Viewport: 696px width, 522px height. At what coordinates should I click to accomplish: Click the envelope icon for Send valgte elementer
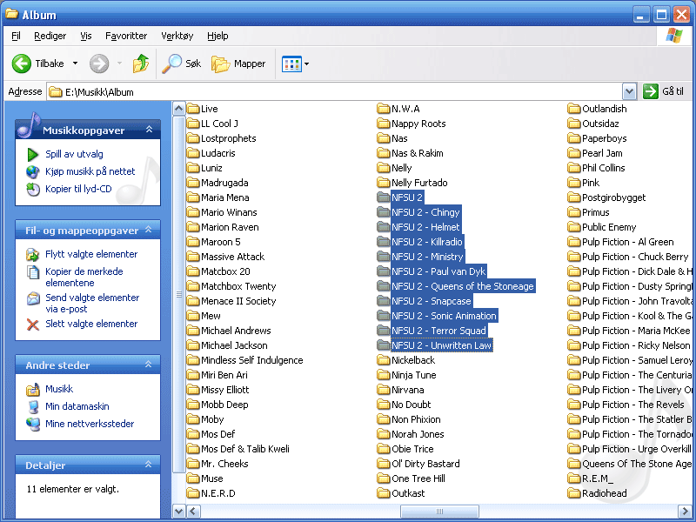pyautogui.click(x=33, y=298)
